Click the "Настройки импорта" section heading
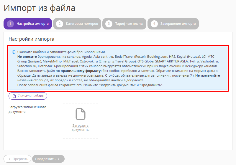 32,39
